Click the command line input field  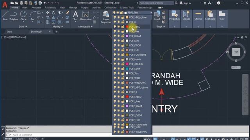point(59,135)
